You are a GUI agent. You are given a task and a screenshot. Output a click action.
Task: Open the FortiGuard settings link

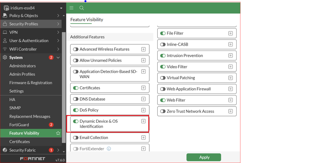[19, 125]
